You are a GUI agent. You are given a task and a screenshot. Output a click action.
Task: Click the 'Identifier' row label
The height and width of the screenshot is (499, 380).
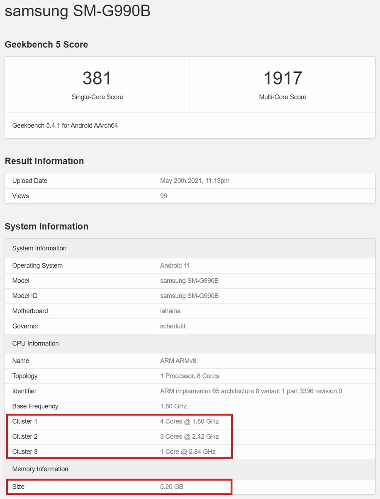click(x=24, y=391)
